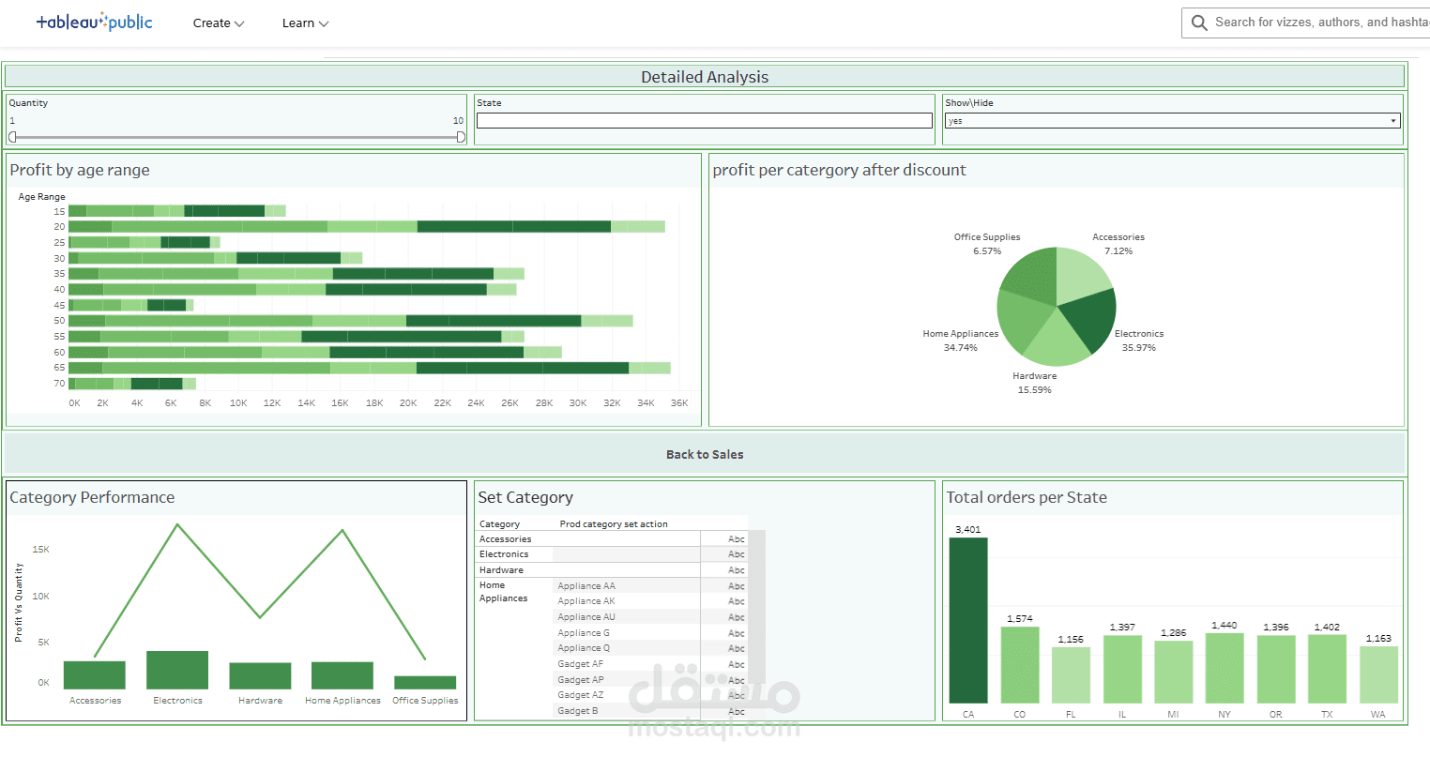Click the Profit by age range title
1430x757 pixels.
tap(80, 170)
